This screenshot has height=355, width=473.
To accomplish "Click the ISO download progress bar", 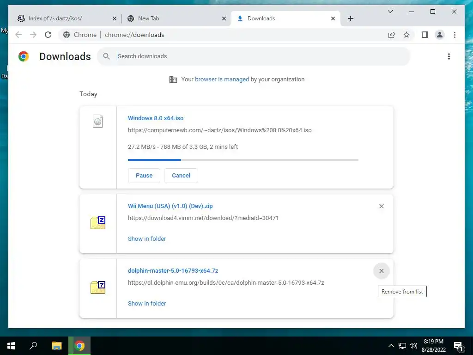I will 243,159.
